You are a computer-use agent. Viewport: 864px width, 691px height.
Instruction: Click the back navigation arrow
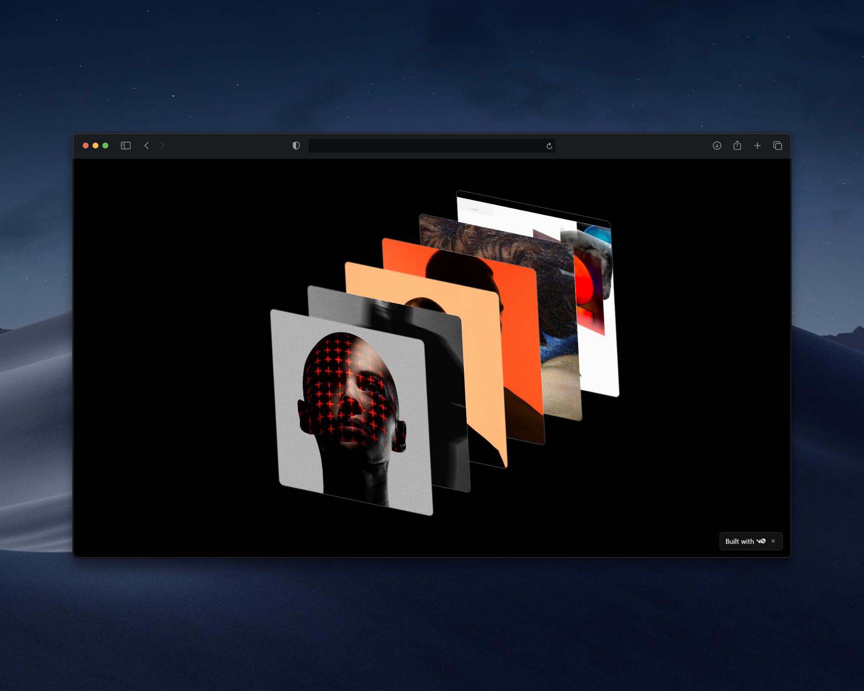(x=147, y=146)
